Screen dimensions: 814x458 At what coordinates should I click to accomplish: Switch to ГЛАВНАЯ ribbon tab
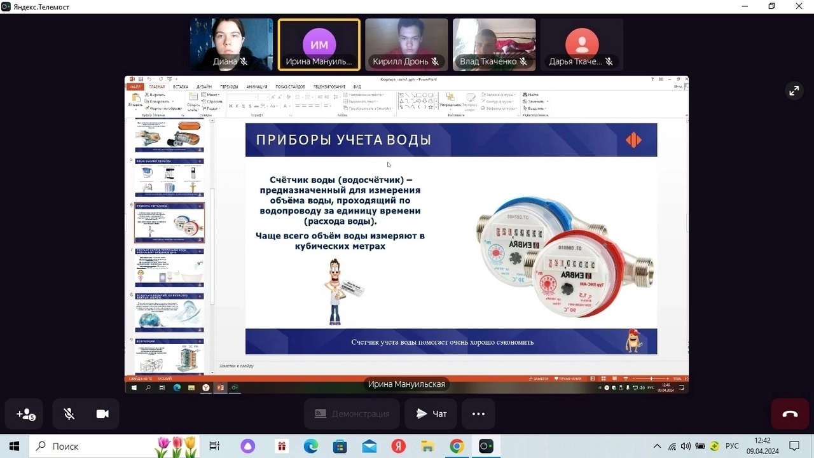[x=156, y=87]
